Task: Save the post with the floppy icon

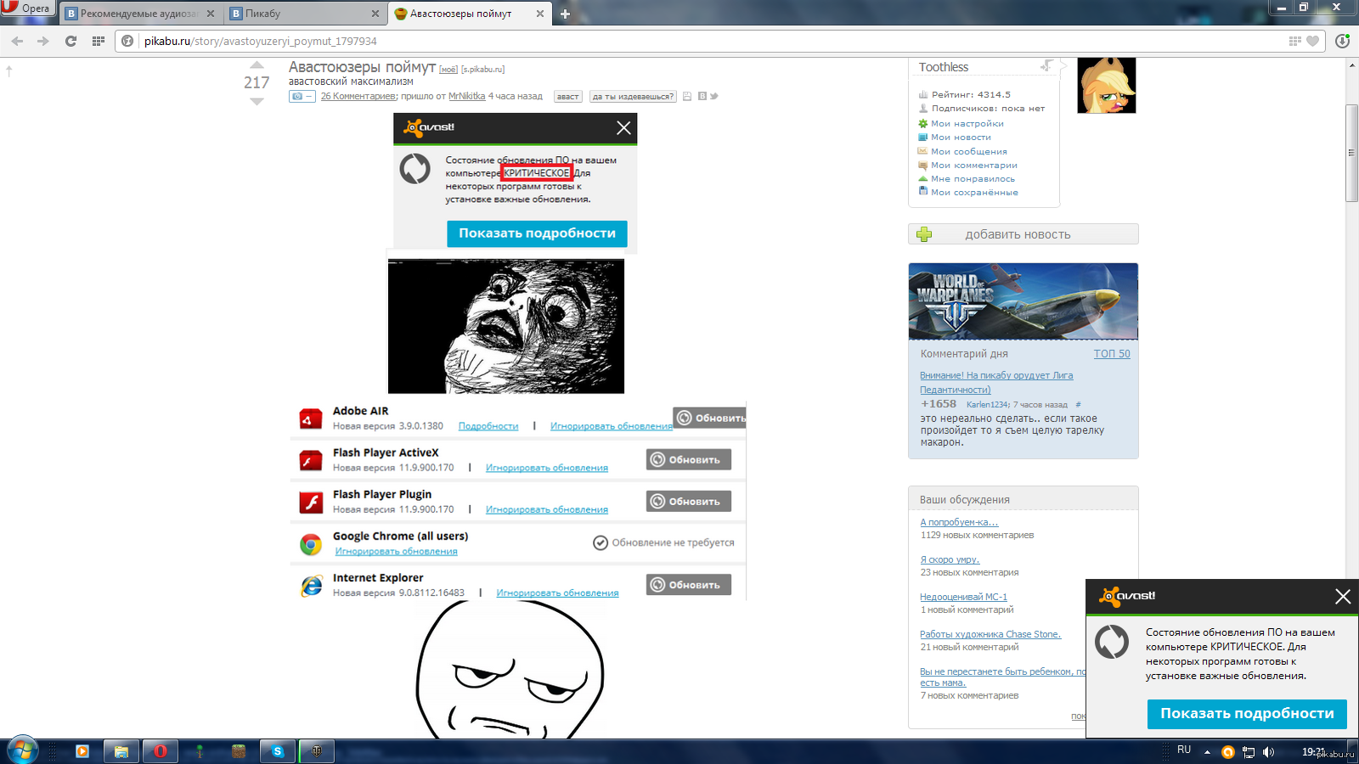Action: tap(687, 97)
